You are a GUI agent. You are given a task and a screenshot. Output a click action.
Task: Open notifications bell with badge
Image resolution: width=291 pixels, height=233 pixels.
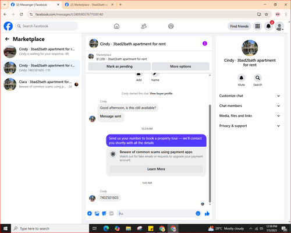click(268, 26)
